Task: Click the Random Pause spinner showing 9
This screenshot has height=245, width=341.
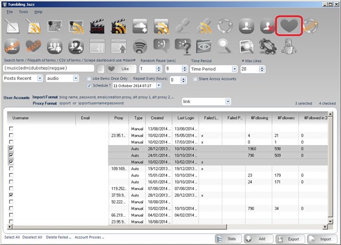Action: [x=184, y=69]
